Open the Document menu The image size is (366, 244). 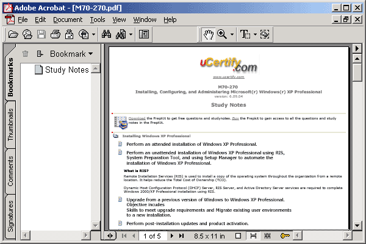(68, 20)
